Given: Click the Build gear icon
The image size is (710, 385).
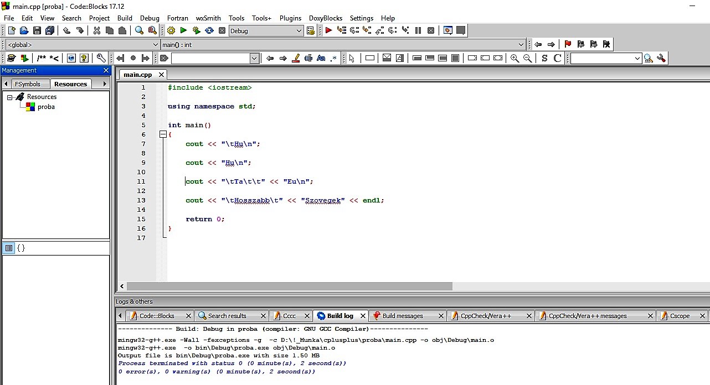Looking at the screenshot, I should click(171, 31).
